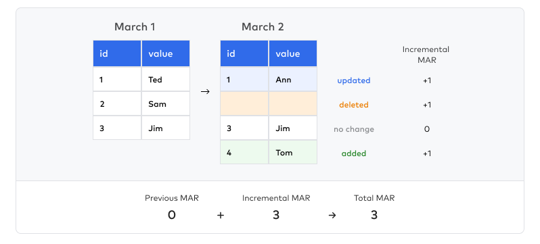
Task: Click the Ann cell in March 2 table
Action: point(293,80)
